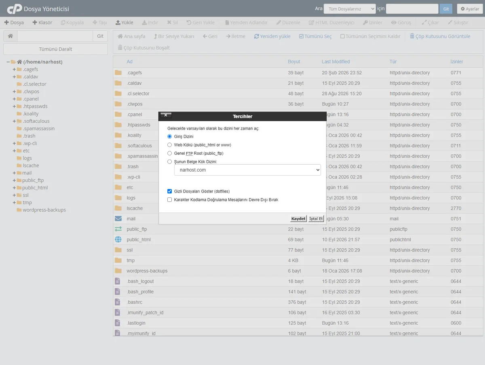
Task: Click the cPanel logo icon
Action: (15, 8)
